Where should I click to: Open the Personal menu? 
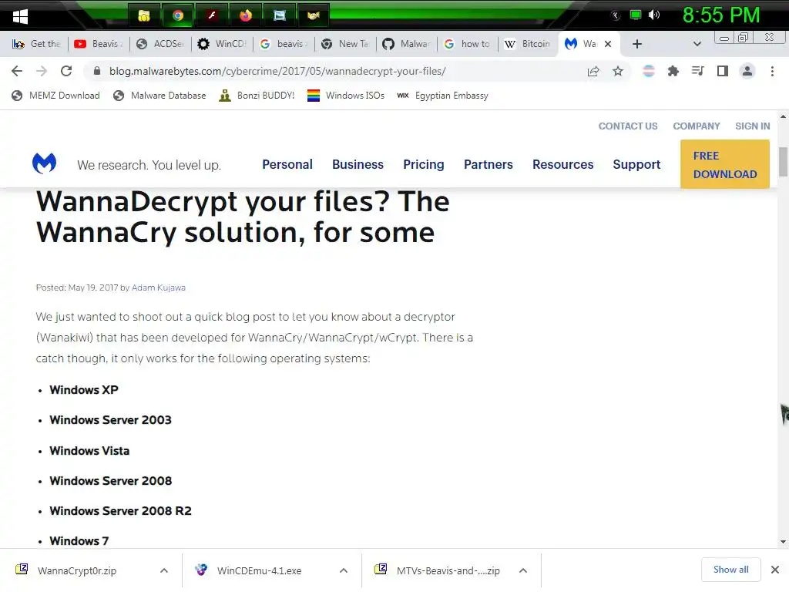coord(287,165)
